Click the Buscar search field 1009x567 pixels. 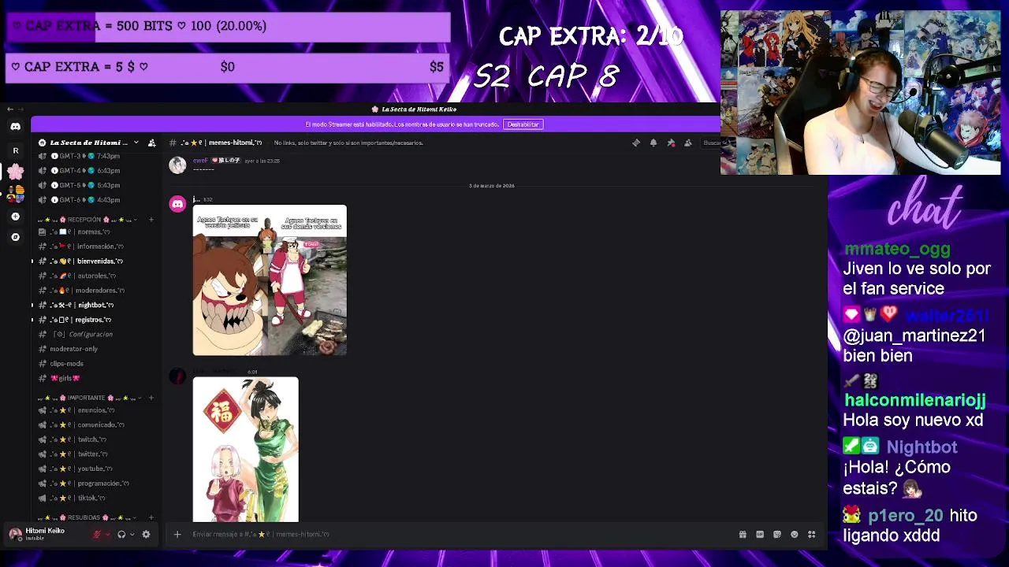pos(711,143)
